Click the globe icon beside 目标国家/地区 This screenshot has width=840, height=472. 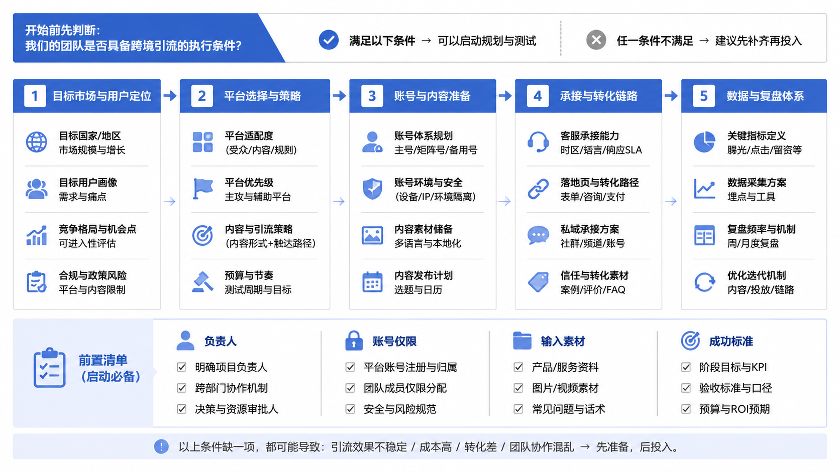37,142
